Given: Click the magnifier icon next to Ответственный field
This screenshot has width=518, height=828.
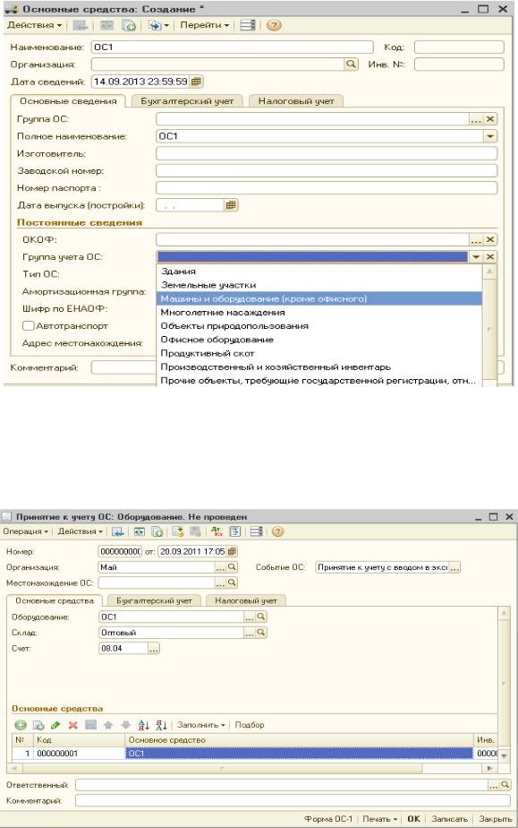Looking at the screenshot, I should point(505,785).
